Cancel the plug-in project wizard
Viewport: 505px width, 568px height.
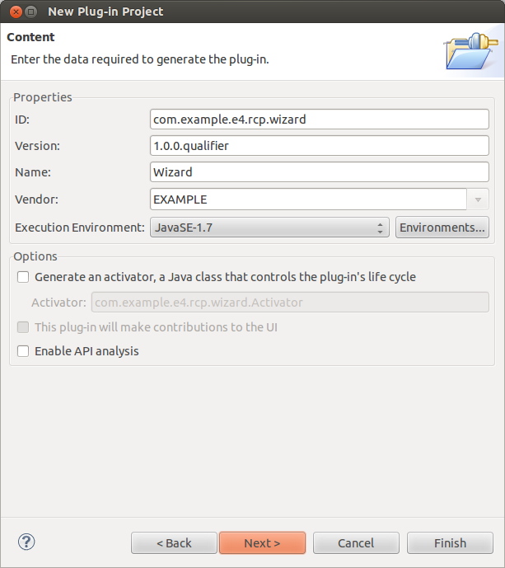coord(356,542)
